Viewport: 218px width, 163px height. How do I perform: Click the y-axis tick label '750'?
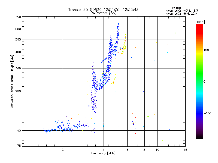click(18, 17)
